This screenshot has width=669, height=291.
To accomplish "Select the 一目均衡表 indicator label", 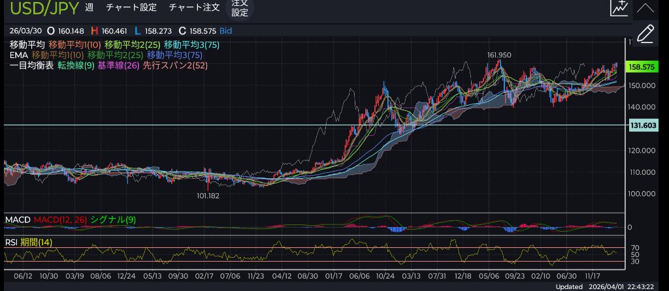I will pos(31,66).
